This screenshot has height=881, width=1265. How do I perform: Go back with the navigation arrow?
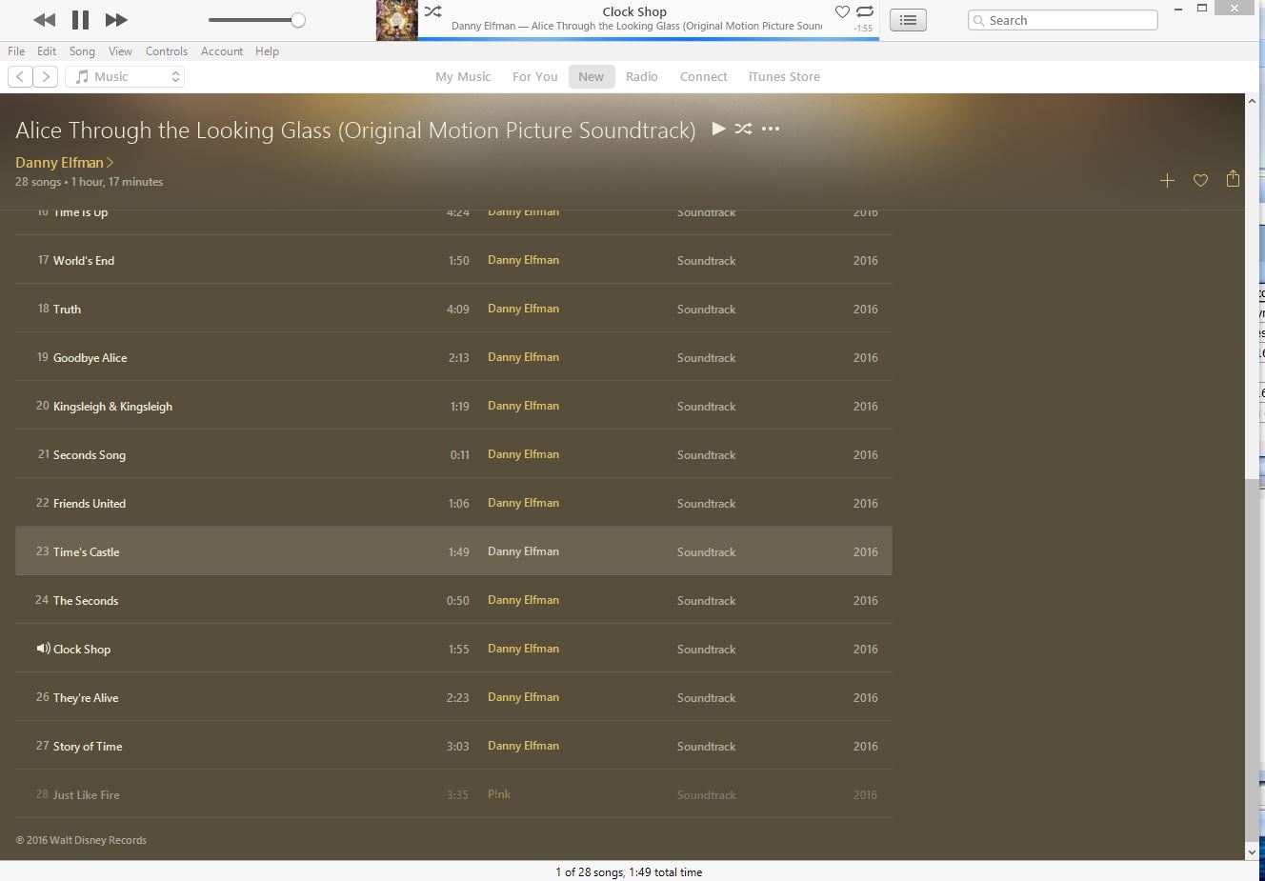coord(20,77)
